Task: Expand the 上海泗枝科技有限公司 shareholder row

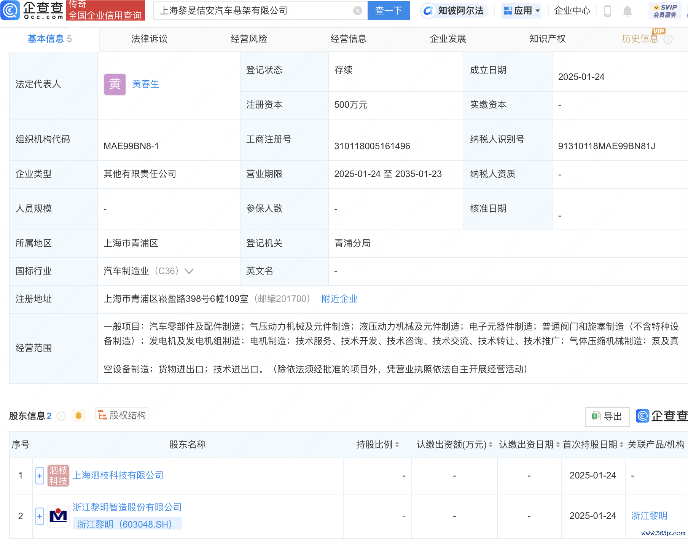Action: (40, 476)
